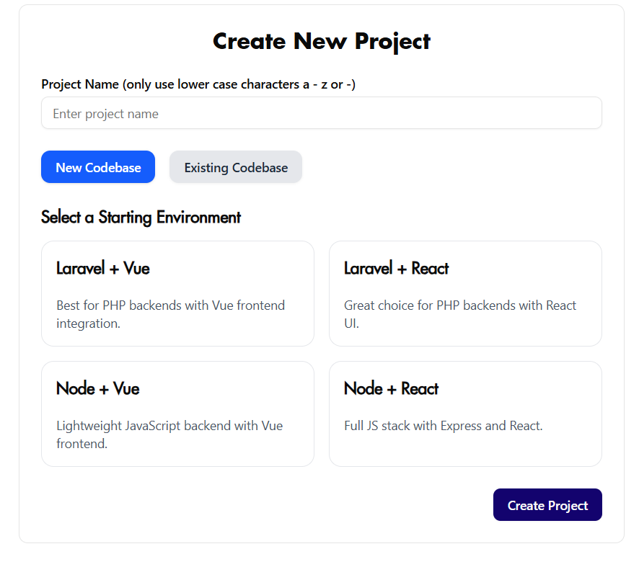Click the 'Enter project name' placeholder text
Viewport: 639px width, 567px height.
[x=105, y=114]
